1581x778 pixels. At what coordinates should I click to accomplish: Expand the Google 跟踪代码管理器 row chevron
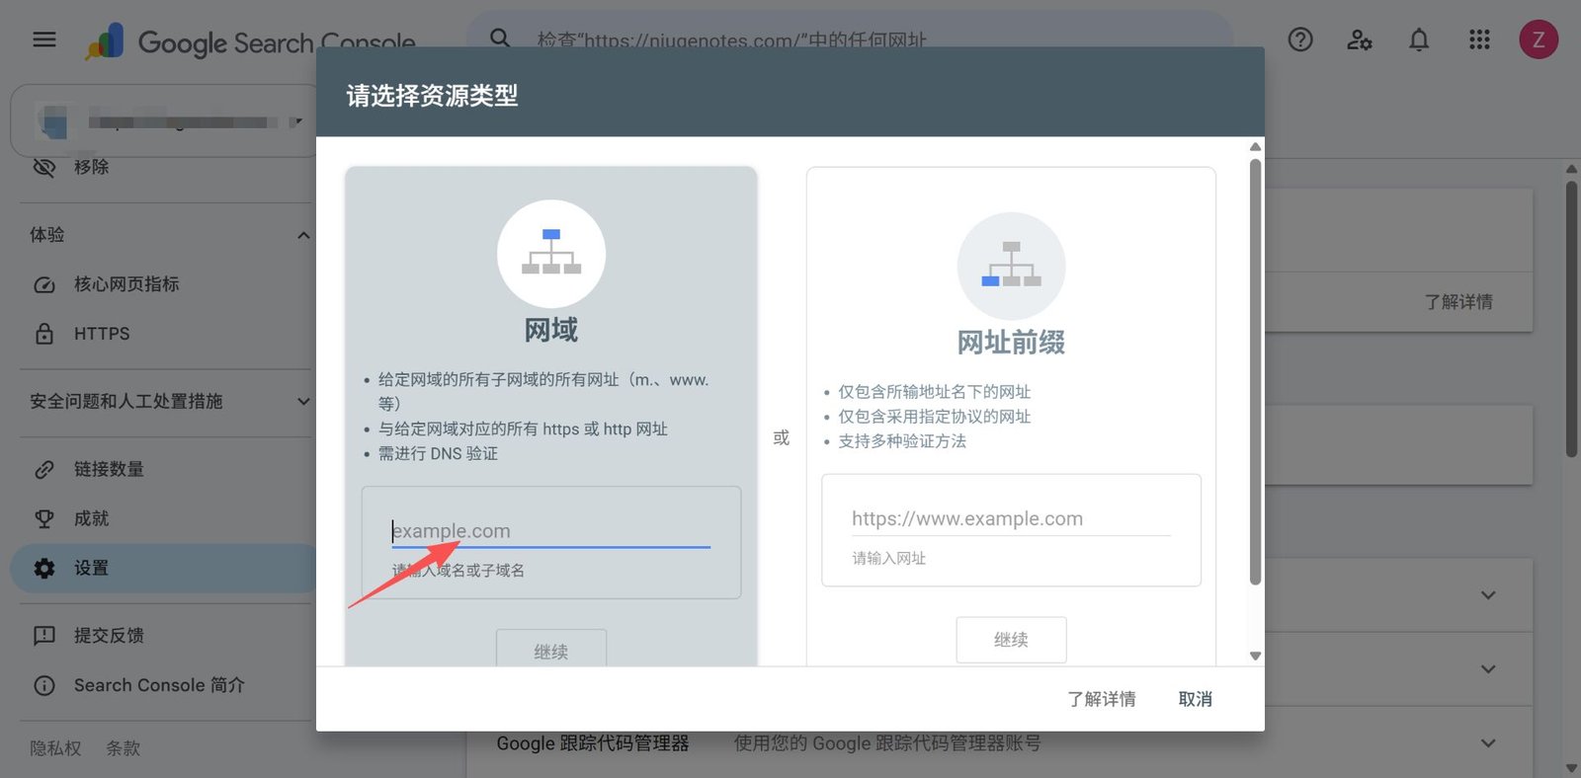pos(1488,742)
